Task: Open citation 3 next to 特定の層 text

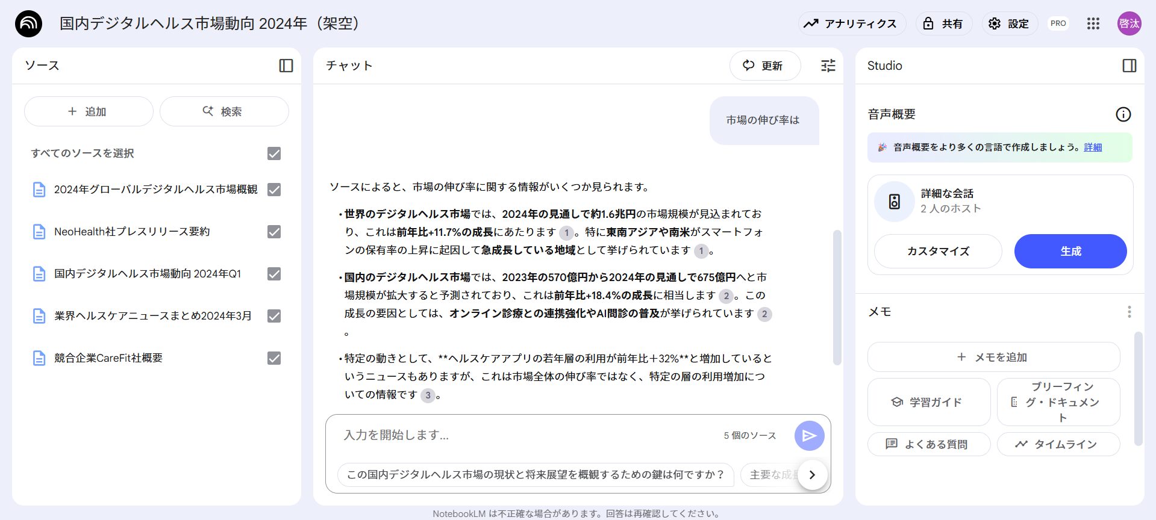Action: click(x=428, y=395)
